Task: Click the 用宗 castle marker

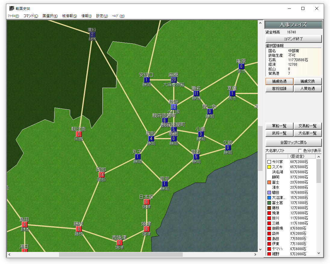Action: [x=165, y=184]
